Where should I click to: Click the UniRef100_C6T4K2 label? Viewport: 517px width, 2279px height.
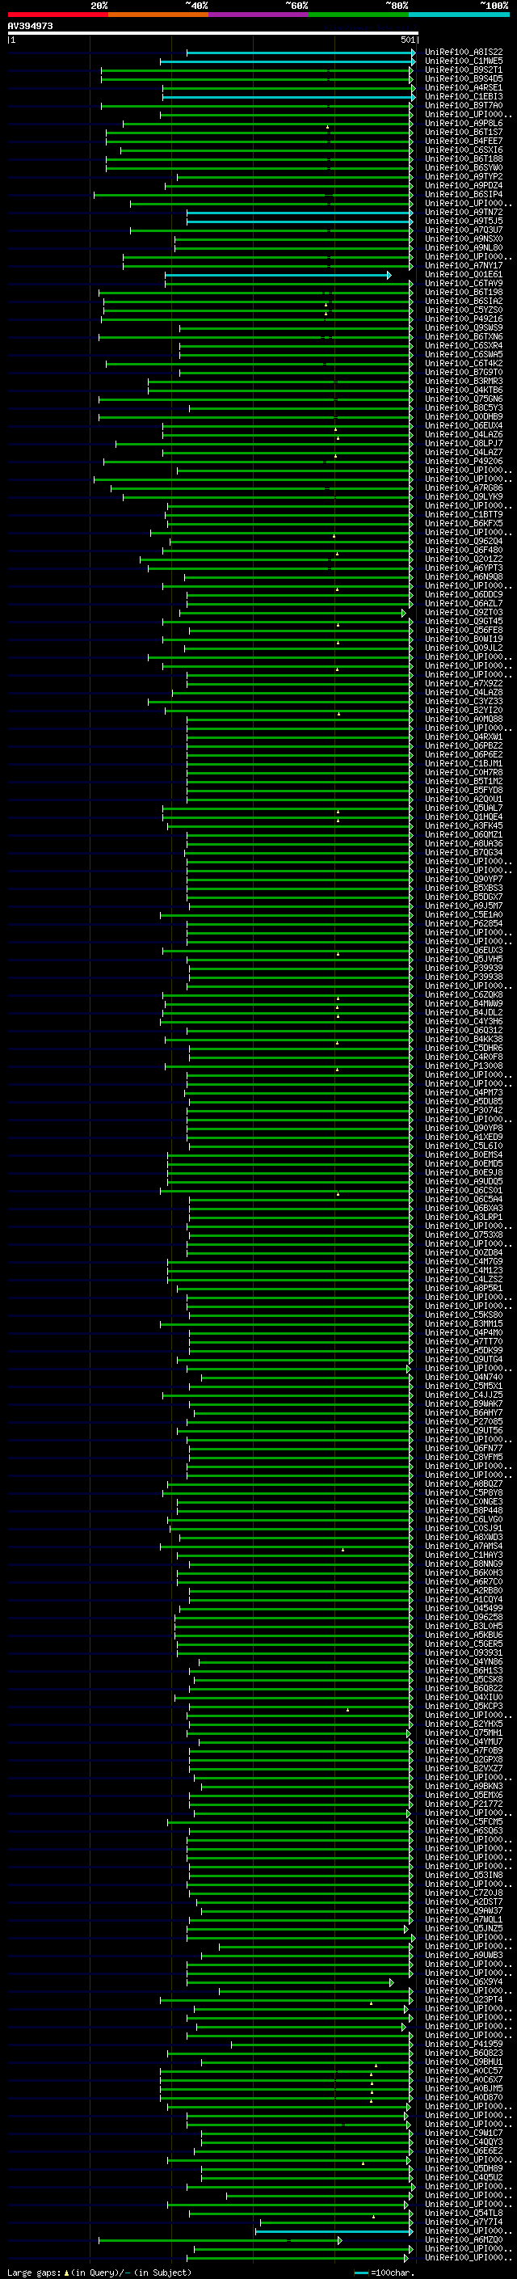[x=464, y=364]
